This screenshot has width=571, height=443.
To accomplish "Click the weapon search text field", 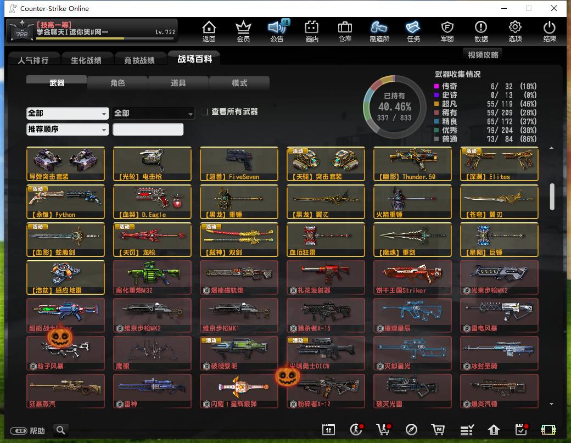I will pos(148,129).
